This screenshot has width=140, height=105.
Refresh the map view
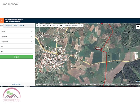point(44,25)
